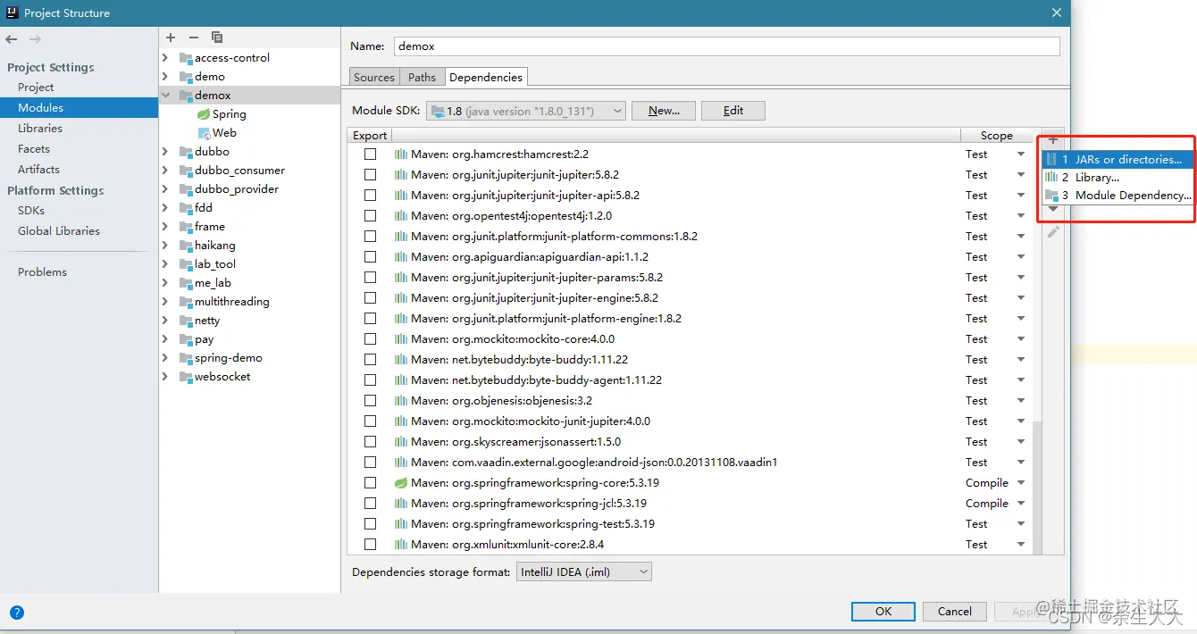Switch to the Sources tab
The width and height of the screenshot is (1197, 634).
(x=374, y=78)
